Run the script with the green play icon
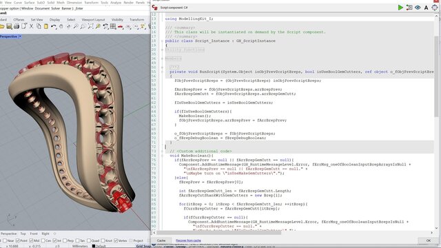The image size is (441, 248). [x=400, y=8]
